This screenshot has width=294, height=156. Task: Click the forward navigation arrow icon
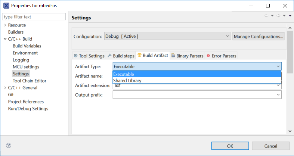[278, 16]
